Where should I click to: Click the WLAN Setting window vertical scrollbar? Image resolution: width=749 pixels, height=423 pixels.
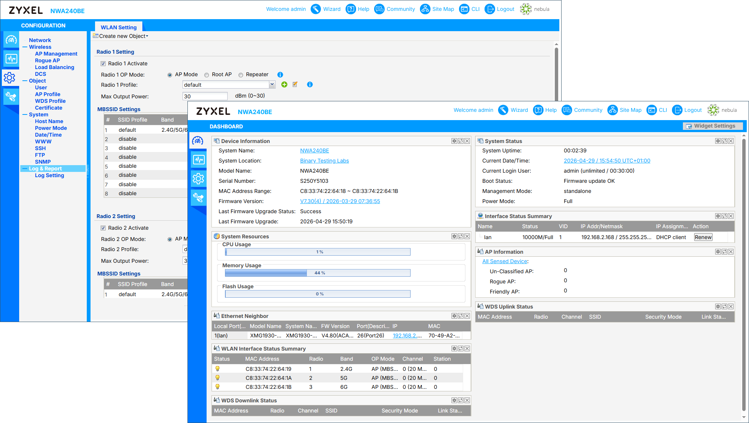556,74
